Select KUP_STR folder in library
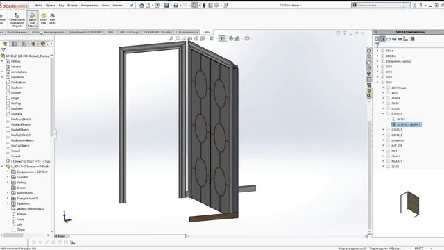Screen dimensions: 444x250 (x=397, y=145)
